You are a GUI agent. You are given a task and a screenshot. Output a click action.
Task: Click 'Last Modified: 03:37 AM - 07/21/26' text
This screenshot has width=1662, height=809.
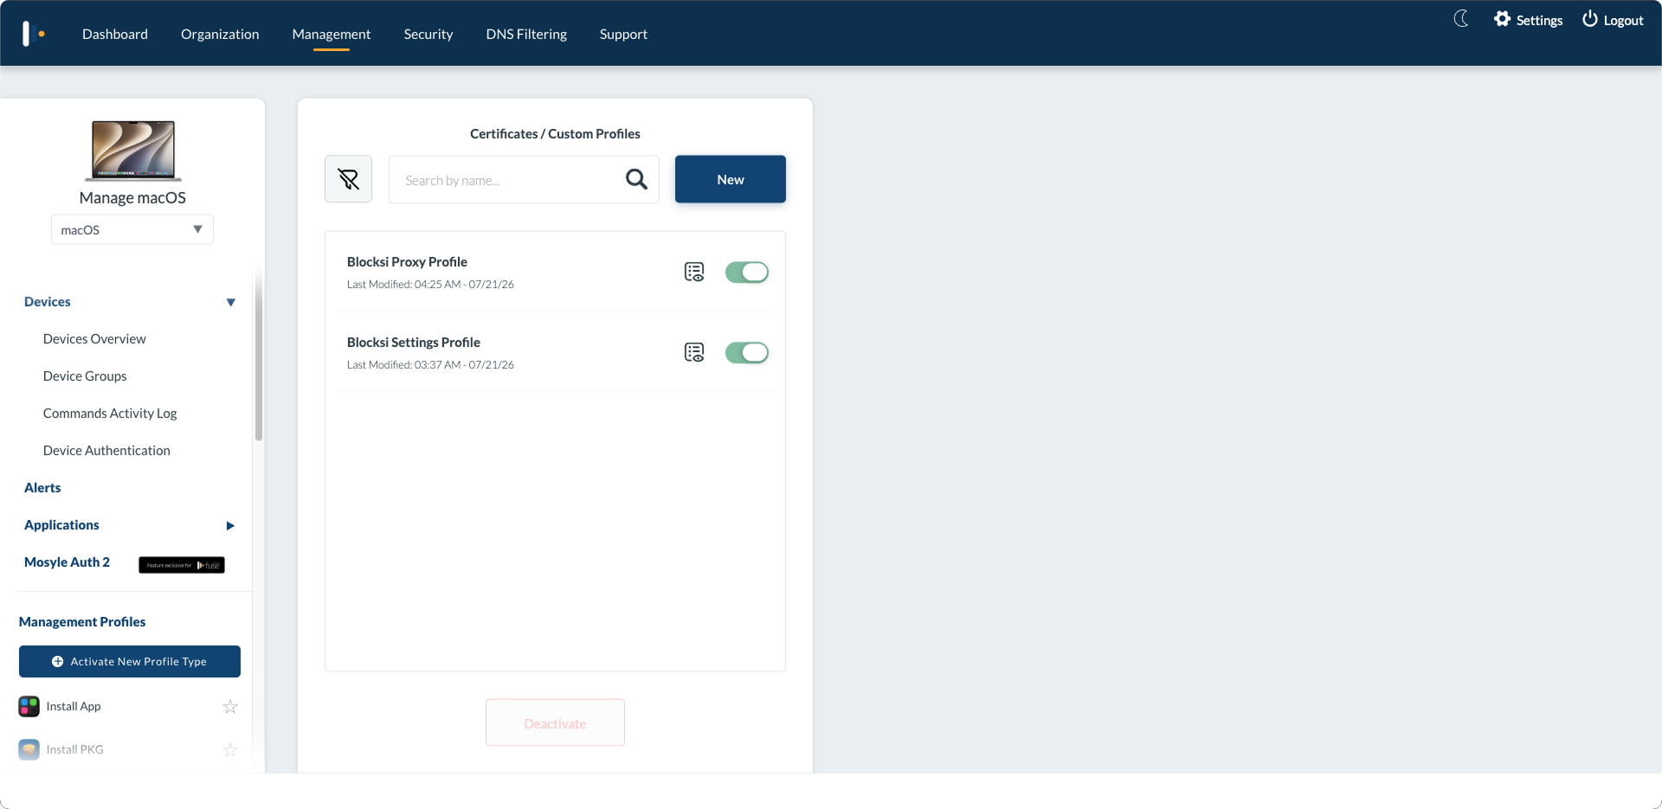[430, 364]
